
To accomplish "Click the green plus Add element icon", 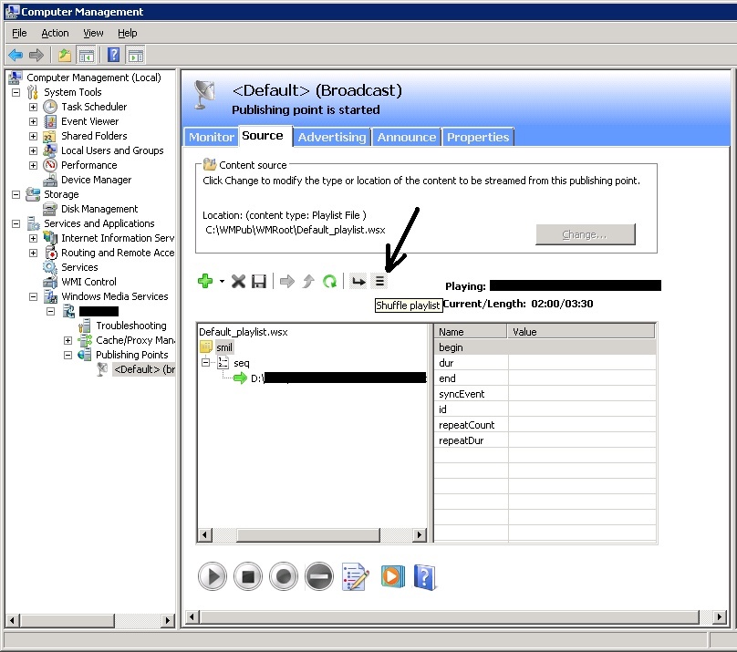I will point(205,281).
